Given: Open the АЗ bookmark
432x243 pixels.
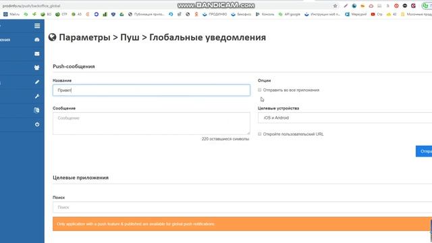Looking at the screenshot, I should [76, 14].
